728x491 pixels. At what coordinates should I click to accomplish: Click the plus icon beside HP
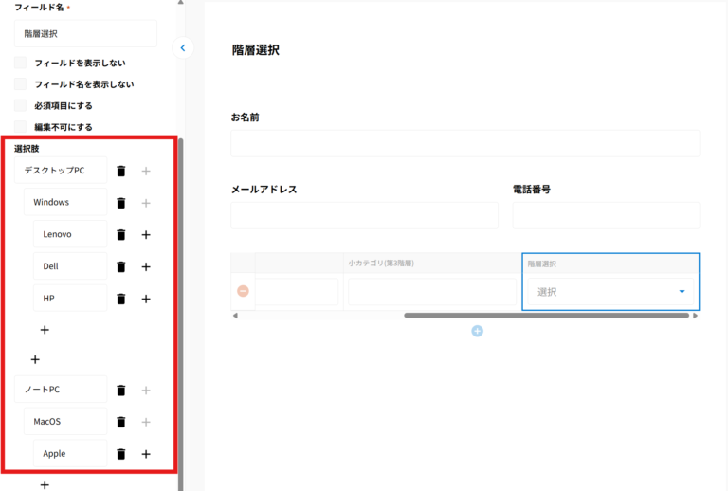(x=146, y=299)
